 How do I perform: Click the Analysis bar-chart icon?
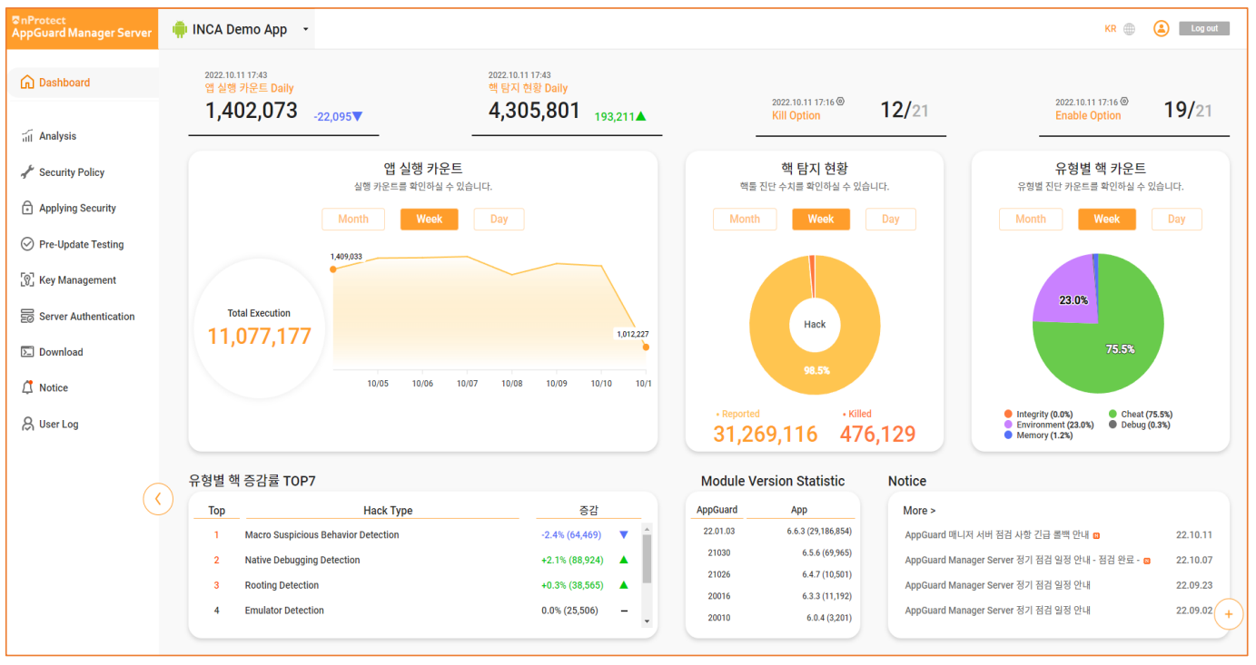point(27,136)
